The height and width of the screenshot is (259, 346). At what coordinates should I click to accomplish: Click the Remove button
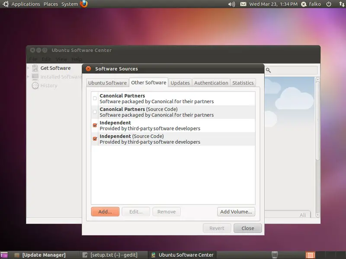(167, 212)
